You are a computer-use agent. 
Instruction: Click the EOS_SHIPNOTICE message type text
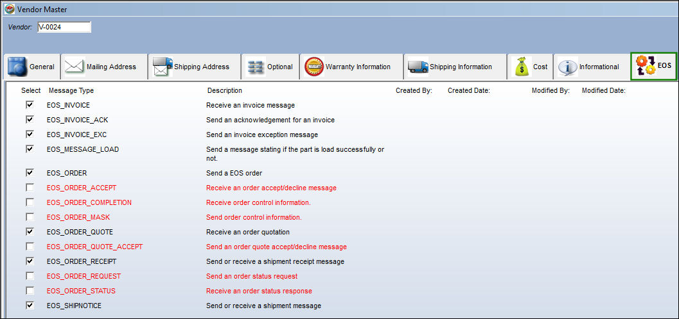[74, 305]
